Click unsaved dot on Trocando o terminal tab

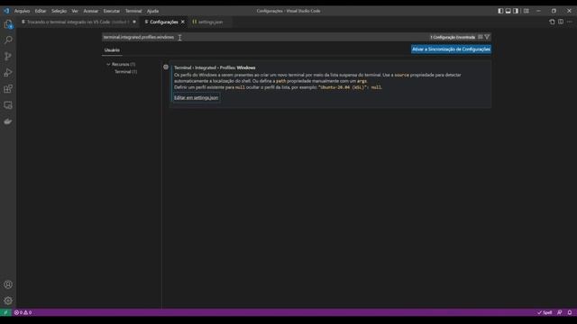point(134,22)
